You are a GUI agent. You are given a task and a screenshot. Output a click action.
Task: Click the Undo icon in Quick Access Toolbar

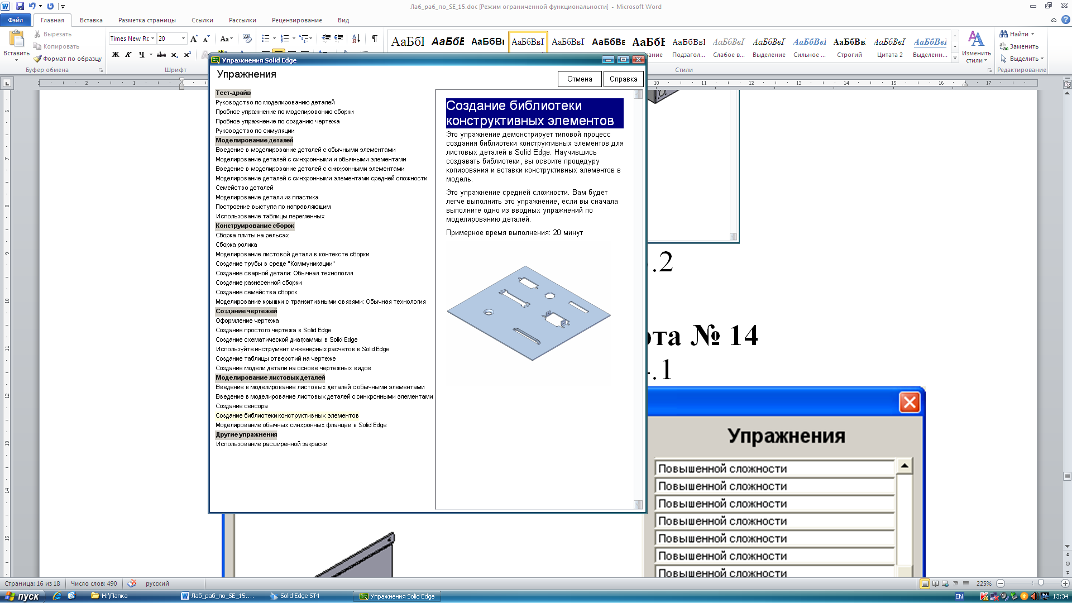coord(32,6)
